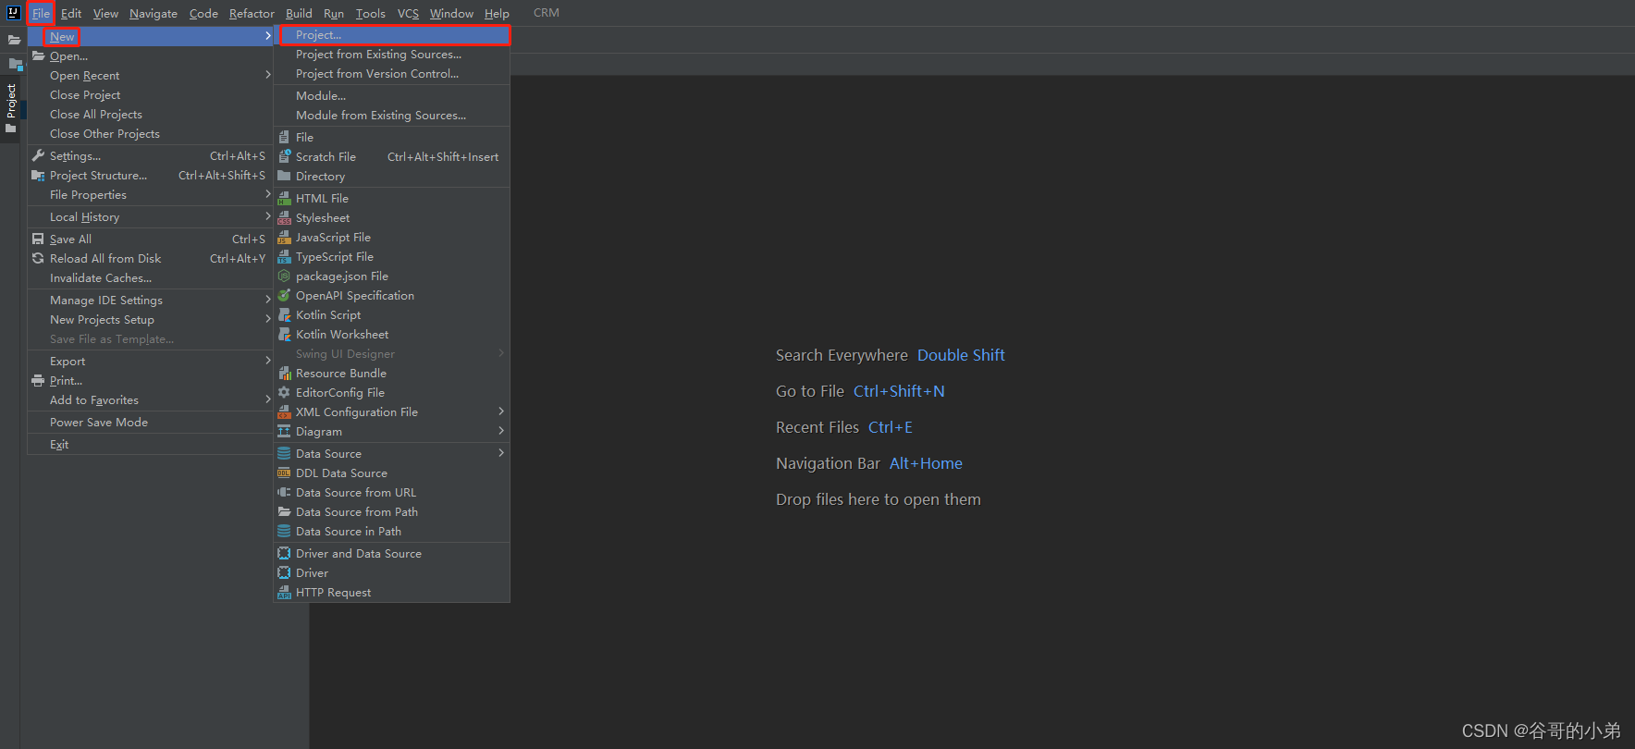Select Project... in the New submenu
The image size is (1635, 749).
pos(395,35)
